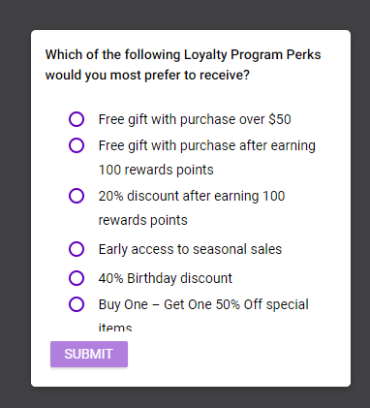Screen dimensions: 370x408
Task: Choose the 40% Birthday discount radio circle
Action: click(x=77, y=278)
